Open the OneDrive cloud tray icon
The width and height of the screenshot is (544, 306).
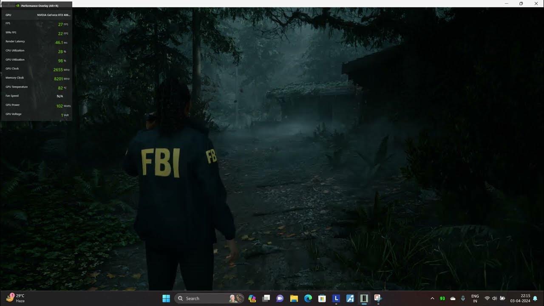pos(453,298)
